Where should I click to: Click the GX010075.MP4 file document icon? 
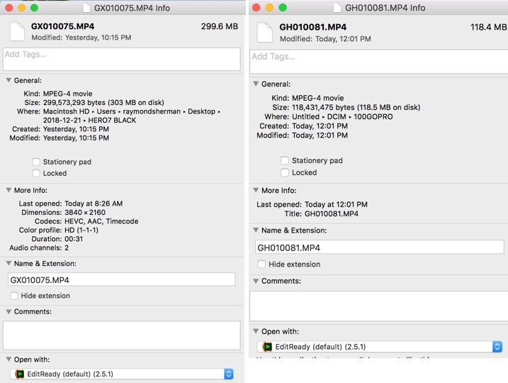coord(17,31)
